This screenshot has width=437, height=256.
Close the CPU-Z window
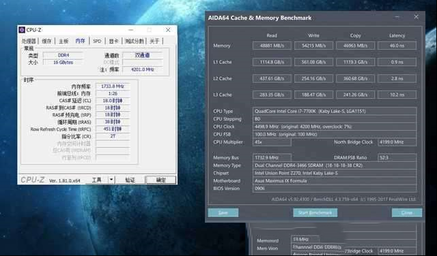click(168, 30)
